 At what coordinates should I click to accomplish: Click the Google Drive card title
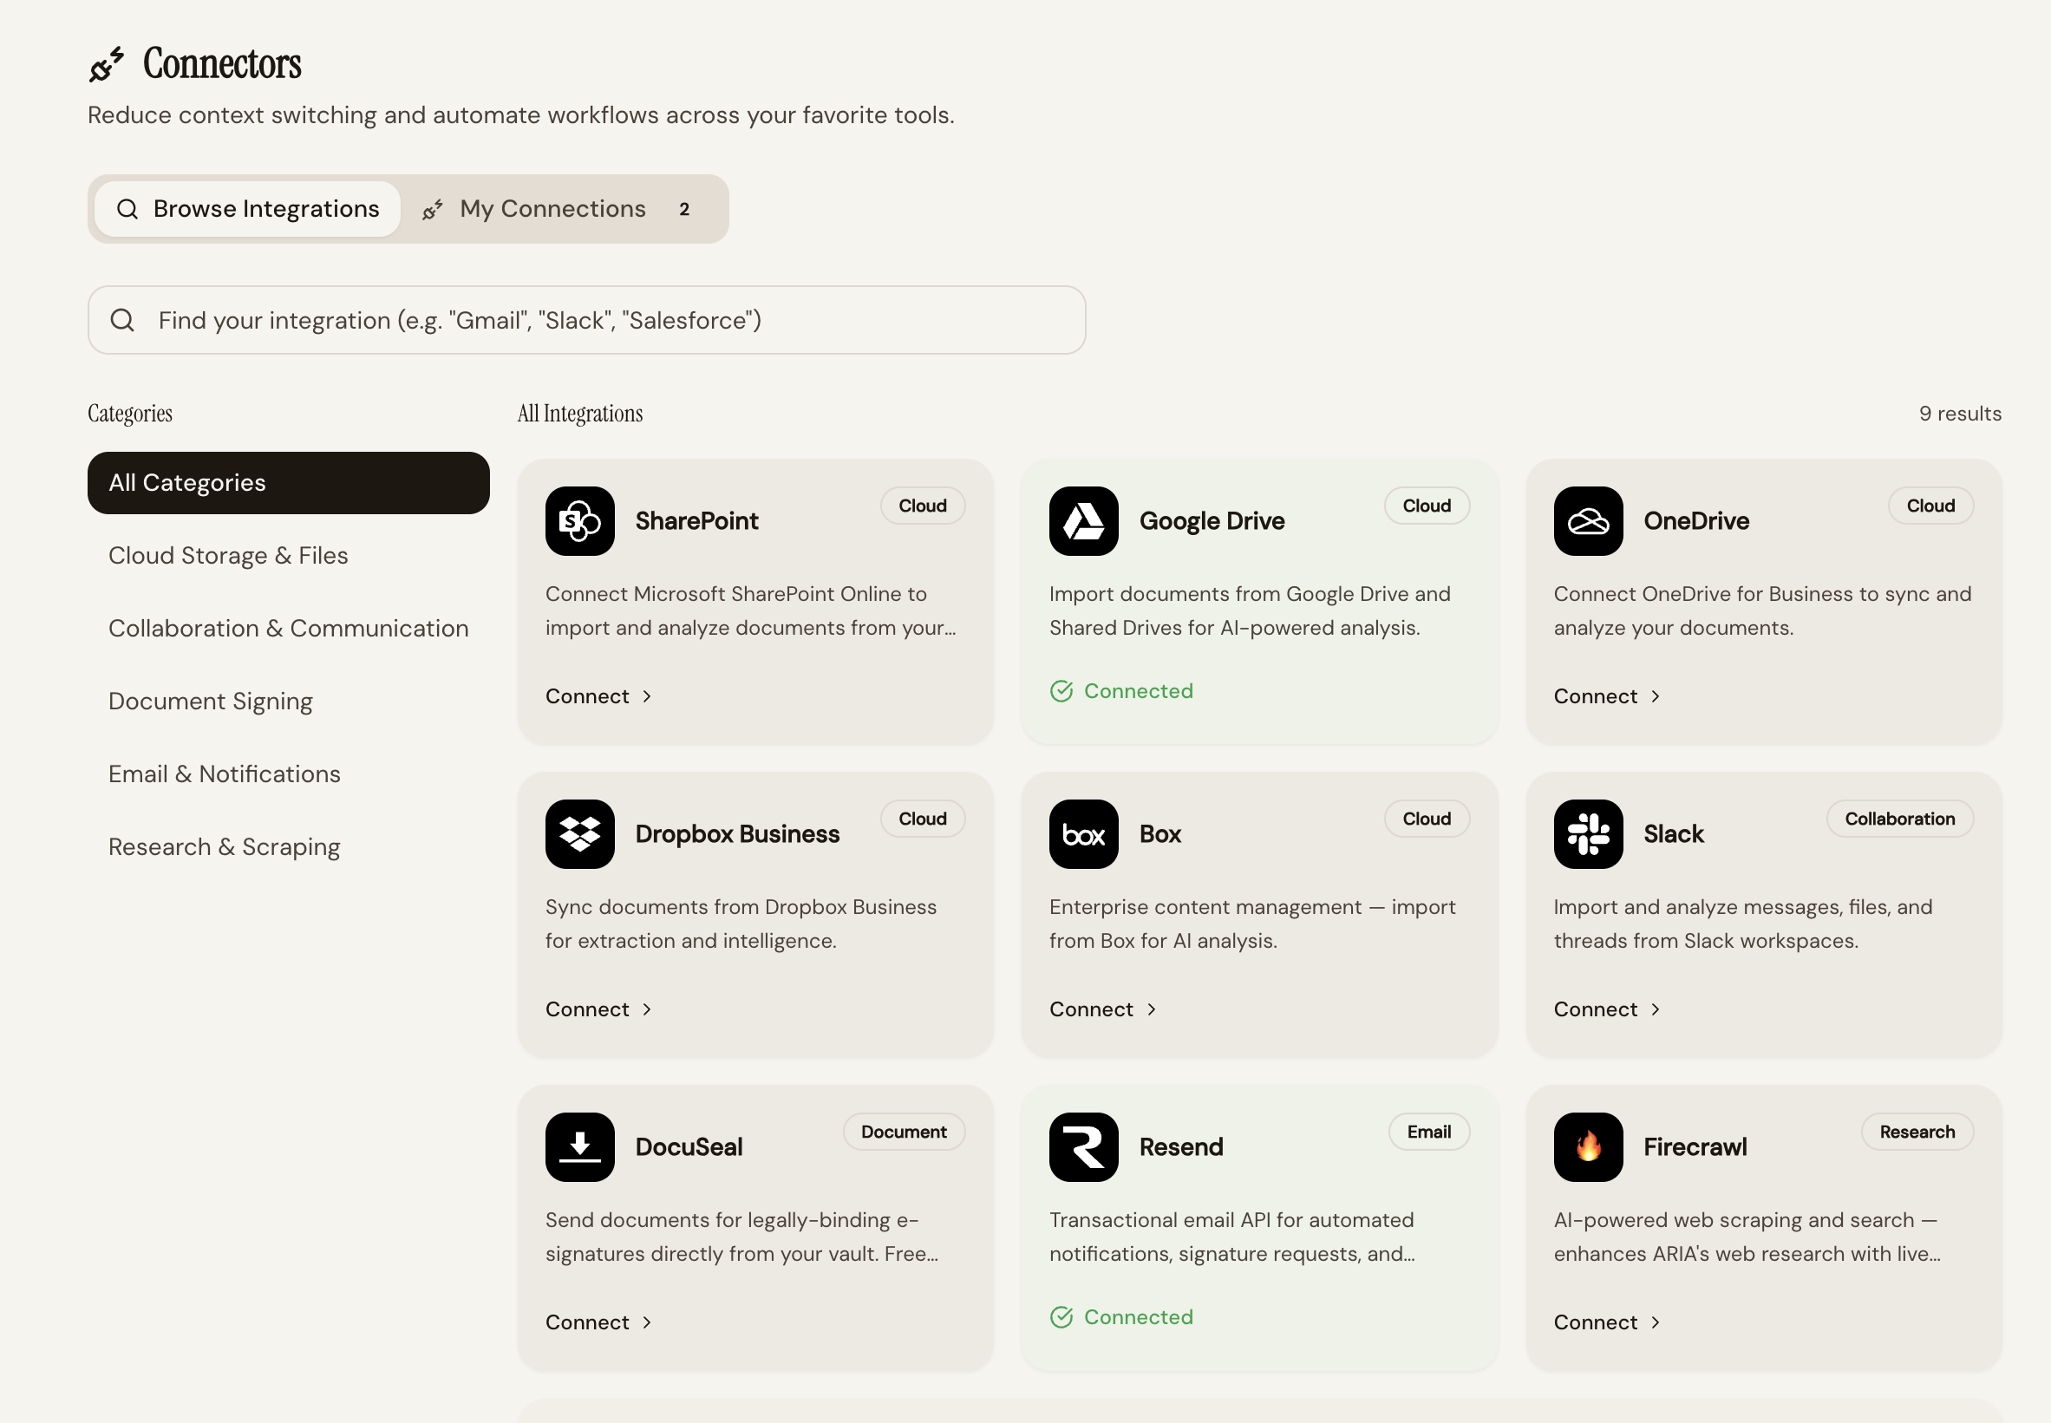[x=1212, y=520]
